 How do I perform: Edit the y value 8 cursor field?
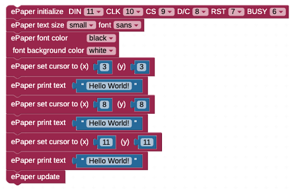pos(141,104)
